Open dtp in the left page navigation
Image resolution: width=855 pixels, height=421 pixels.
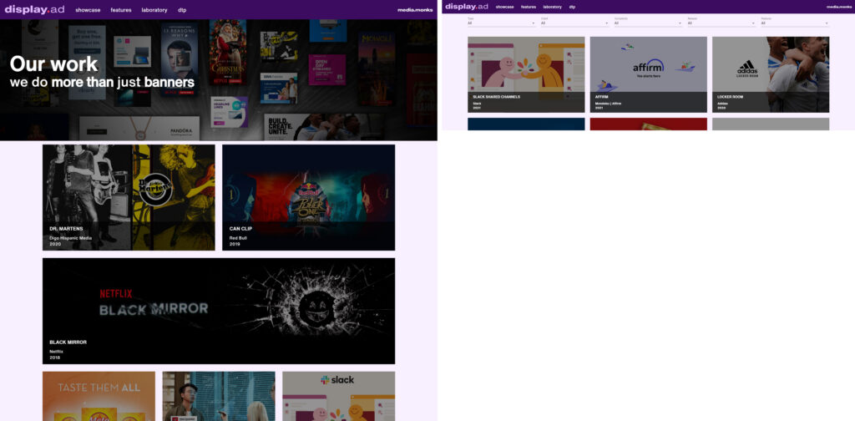182,10
